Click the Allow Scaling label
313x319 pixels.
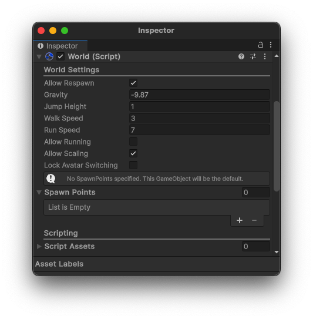click(x=66, y=153)
